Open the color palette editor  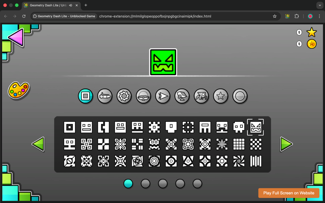pos(18,90)
